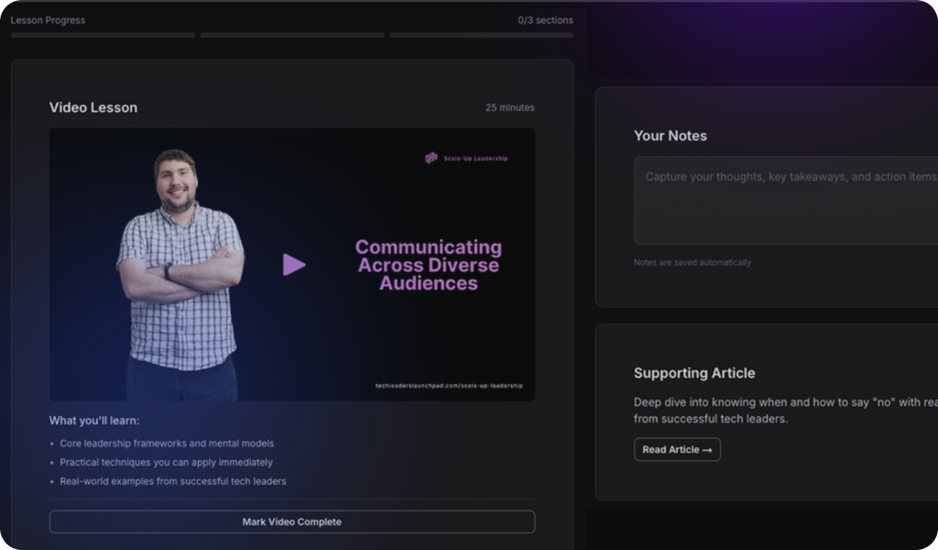Click the techleaderslaunchpad.com URL in the video

(x=449, y=386)
